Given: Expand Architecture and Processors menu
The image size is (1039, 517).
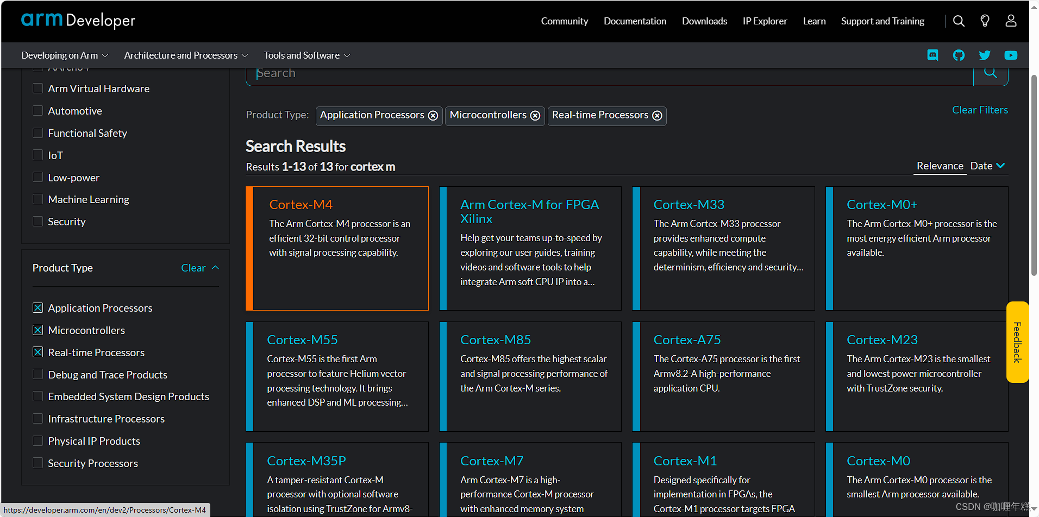Looking at the screenshot, I should 186,55.
